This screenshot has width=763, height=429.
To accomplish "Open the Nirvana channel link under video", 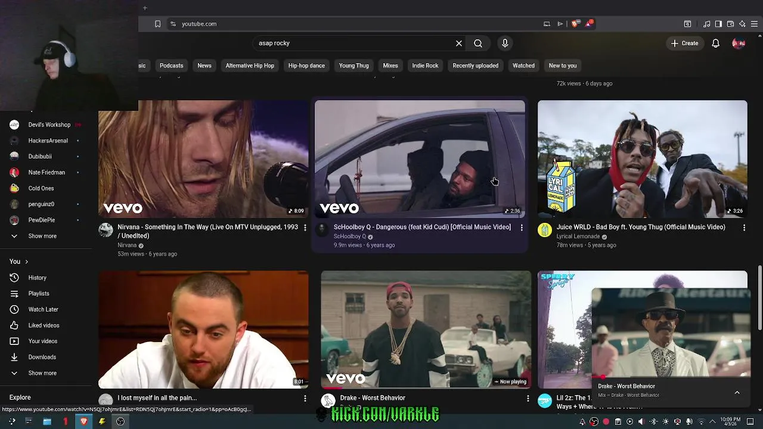I will 127,245.
